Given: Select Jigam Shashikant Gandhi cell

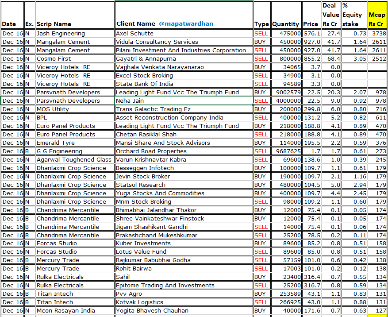Looking at the screenshot, I should [x=184, y=227].
